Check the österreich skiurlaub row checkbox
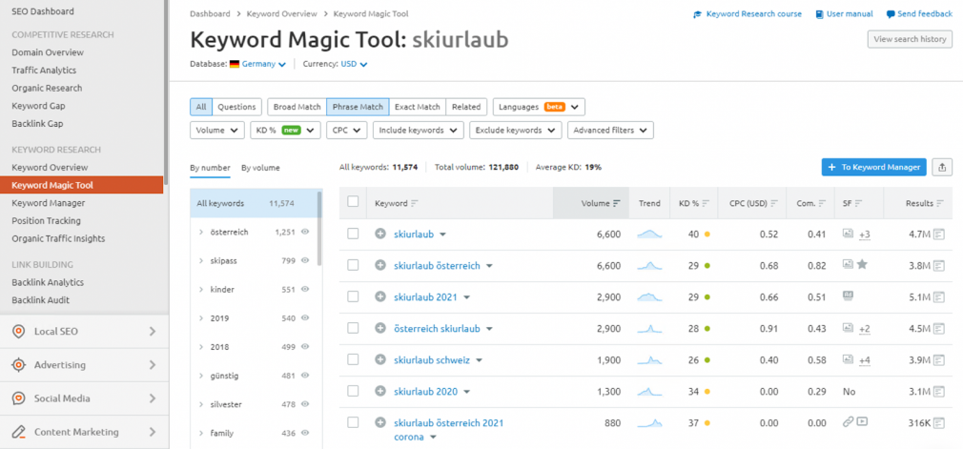 click(x=353, y=328)
